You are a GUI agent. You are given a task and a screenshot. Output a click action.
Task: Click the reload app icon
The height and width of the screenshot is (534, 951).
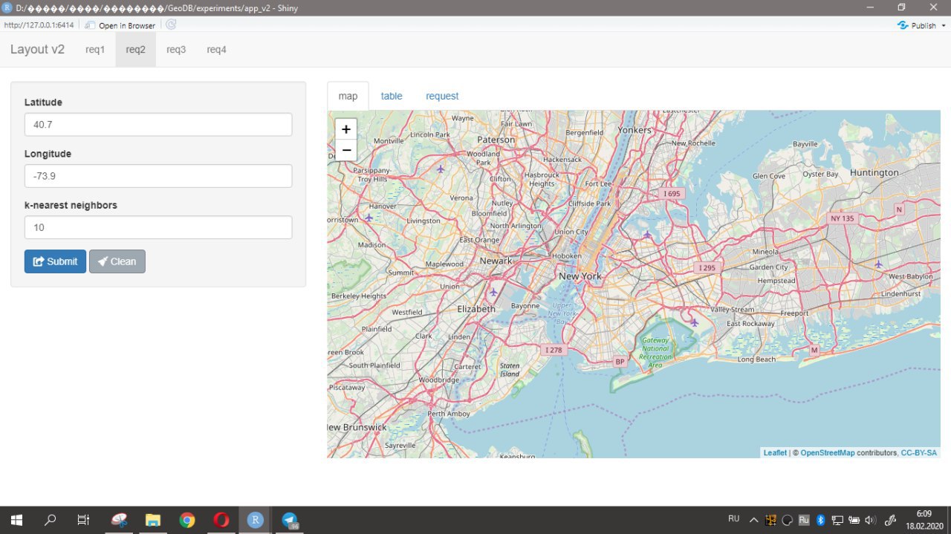coord(171,25)
